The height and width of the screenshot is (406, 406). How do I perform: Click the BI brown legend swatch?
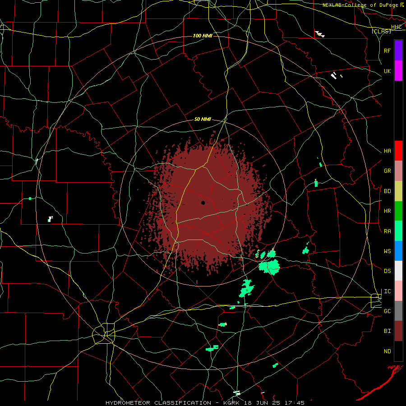(398, 331)
